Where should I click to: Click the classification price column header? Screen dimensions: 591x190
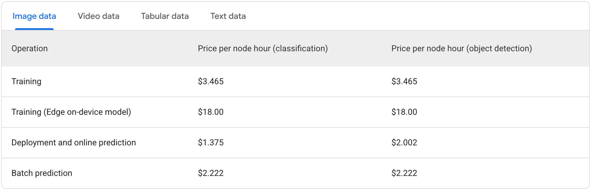(x=263, y=48)
